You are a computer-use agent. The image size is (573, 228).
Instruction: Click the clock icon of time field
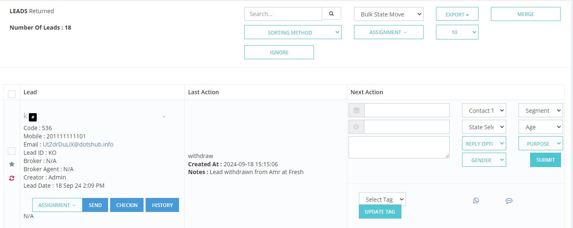point(356,127)
